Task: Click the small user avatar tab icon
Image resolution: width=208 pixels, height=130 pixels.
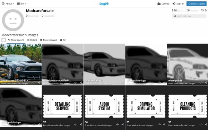Action: coord(3,40)
